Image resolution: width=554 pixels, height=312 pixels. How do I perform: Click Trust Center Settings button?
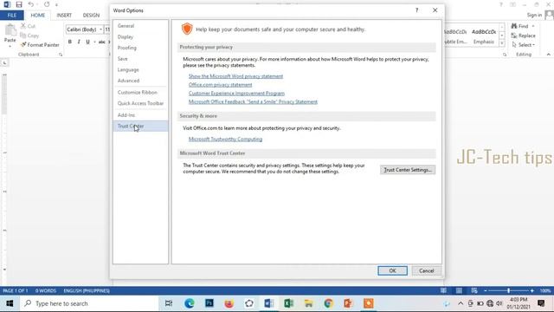(408, 170)
